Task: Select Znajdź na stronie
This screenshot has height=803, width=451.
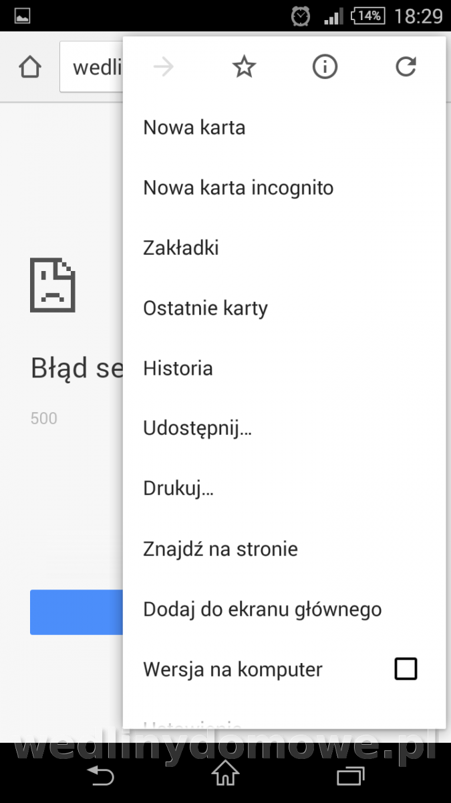Action: [x=220, y=549]
